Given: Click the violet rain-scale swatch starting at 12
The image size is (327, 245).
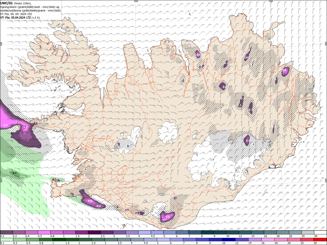Looking at the screenshot, I should (x=242, y=240).
